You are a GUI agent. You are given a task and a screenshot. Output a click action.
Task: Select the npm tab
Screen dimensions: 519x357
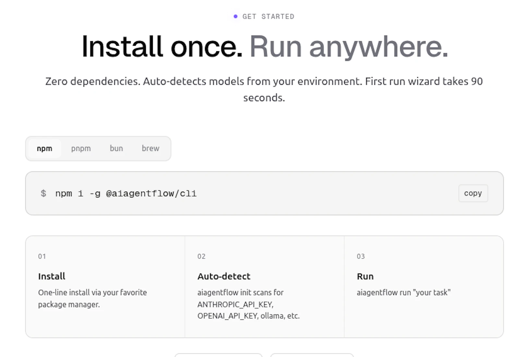point(44,149)
